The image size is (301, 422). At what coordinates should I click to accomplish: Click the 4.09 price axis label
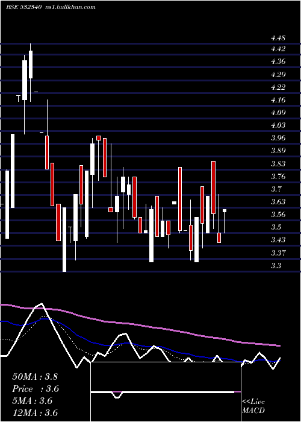(x=278, y=113)
